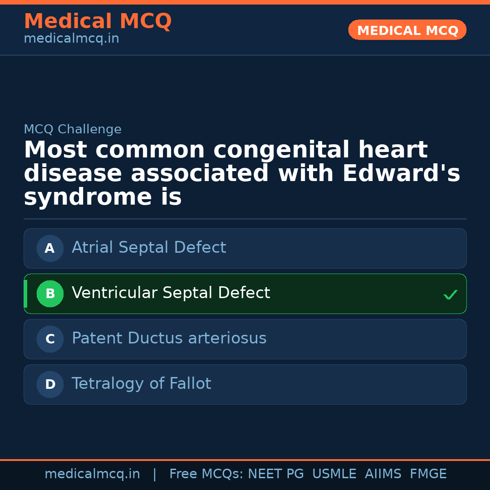Click the letter C circle icon
The width and height of the screenshot is (490, 490).
point(50,339)
